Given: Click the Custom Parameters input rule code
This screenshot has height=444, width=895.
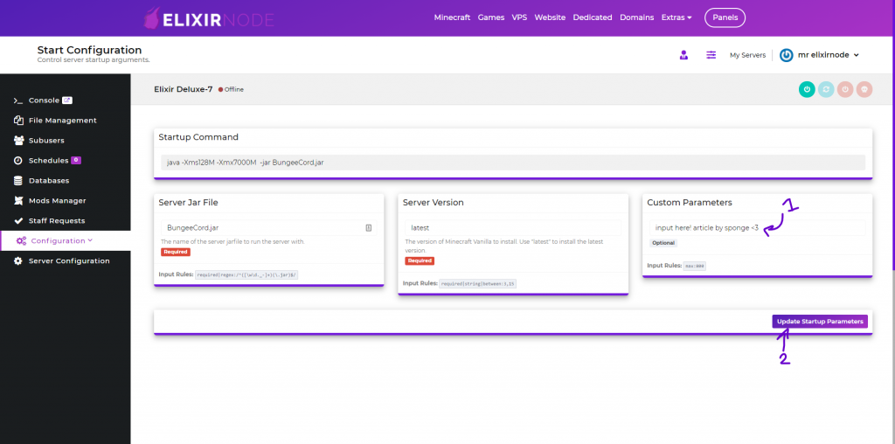Looking at the screenshot, I should pos(695,266).
